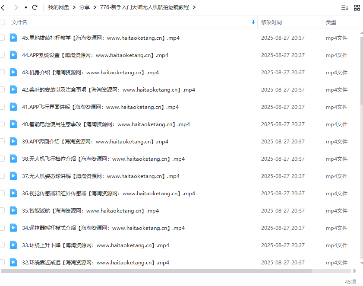Navigate to 我的网盘 breadcrumb

[59, 7]
